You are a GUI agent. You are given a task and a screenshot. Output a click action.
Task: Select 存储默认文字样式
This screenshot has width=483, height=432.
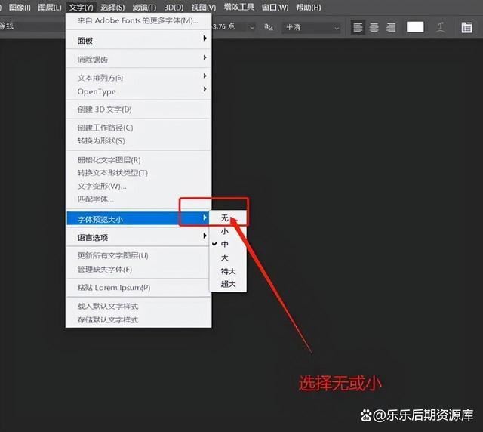click(x=139, y=319)
